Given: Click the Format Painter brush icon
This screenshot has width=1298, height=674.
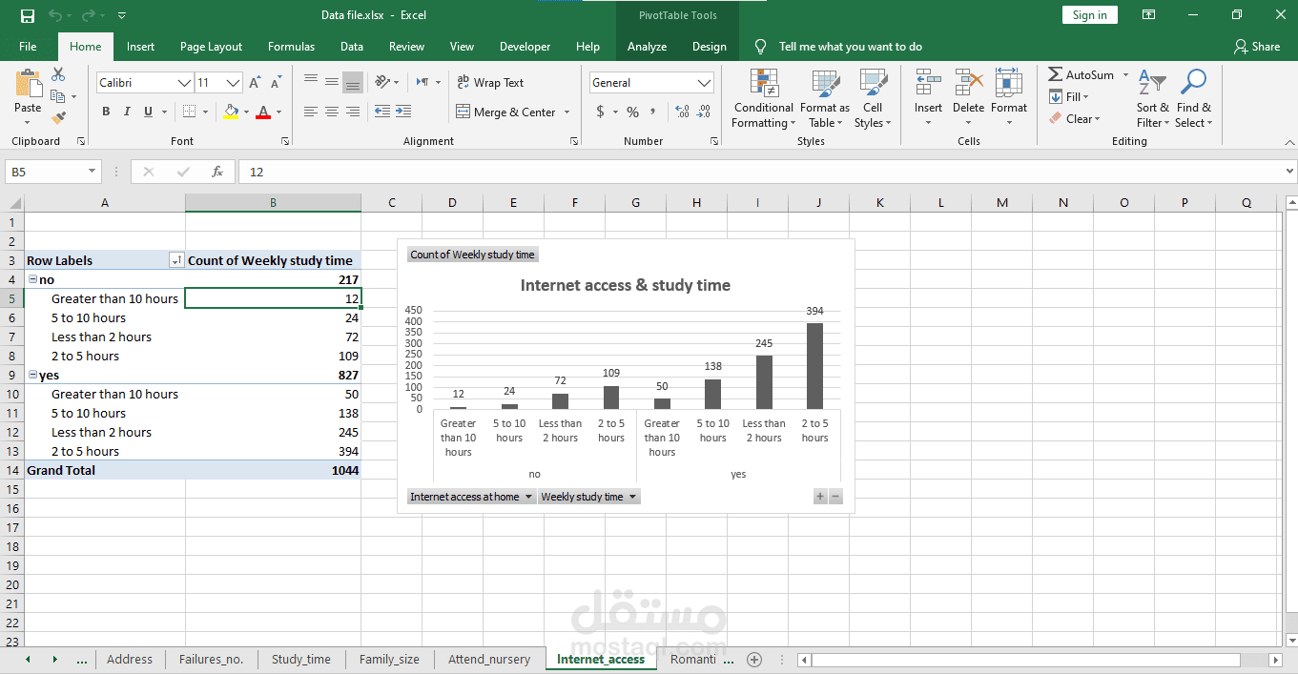Looking at the screenshot, I should tap(59, 118).
